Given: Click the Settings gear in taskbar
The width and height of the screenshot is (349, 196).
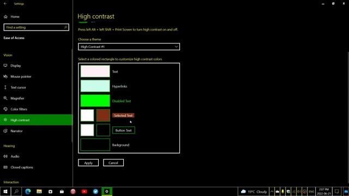Looking at the screenshot, I should pos(107,191).
